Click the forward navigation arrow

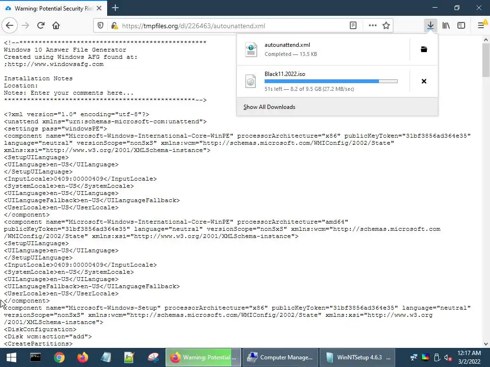pyautogui.click(x=25, y=26)
